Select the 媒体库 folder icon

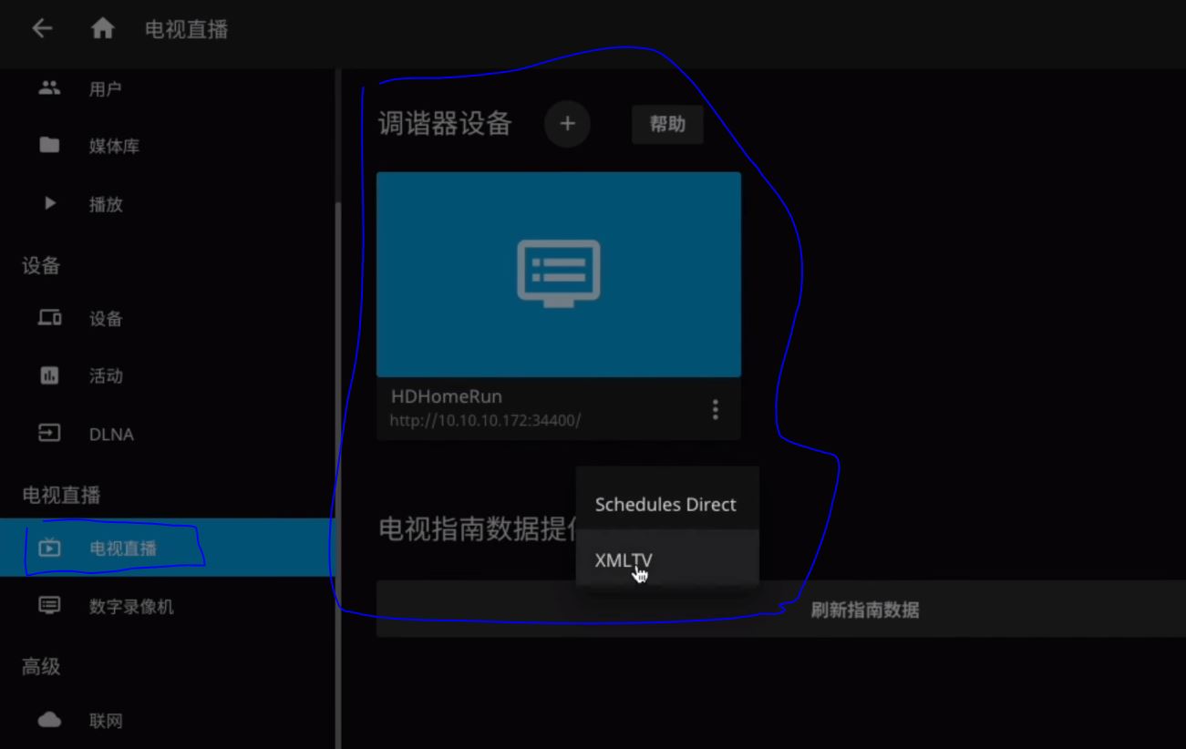49,146
